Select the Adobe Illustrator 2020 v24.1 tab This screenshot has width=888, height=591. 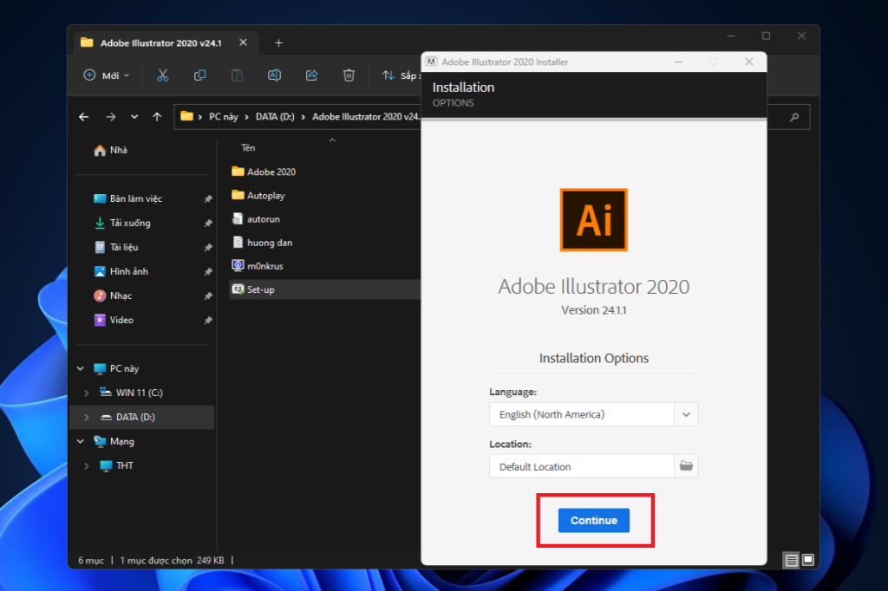click(161, 43)
